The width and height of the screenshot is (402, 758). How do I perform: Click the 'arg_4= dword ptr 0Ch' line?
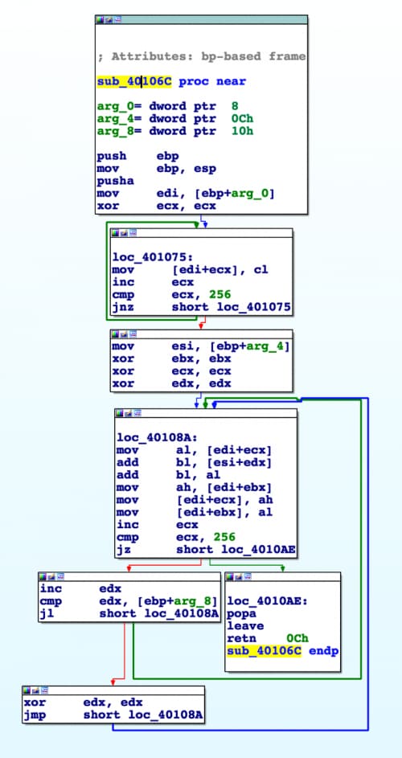[x=175, y=119]
